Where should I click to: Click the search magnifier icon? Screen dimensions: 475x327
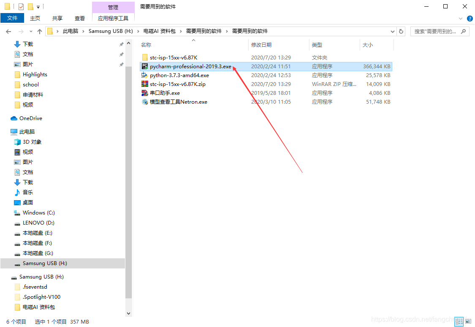(x=463, y=32)
